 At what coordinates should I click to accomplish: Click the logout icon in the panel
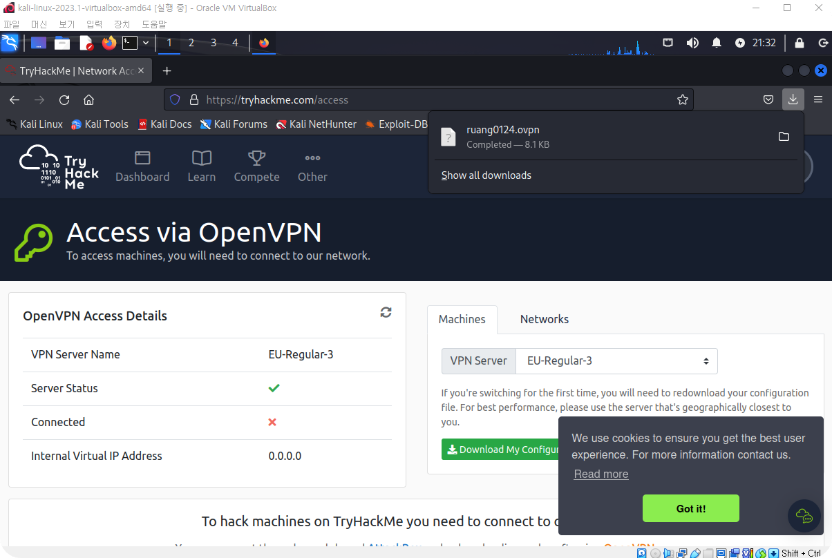(822, 43)
